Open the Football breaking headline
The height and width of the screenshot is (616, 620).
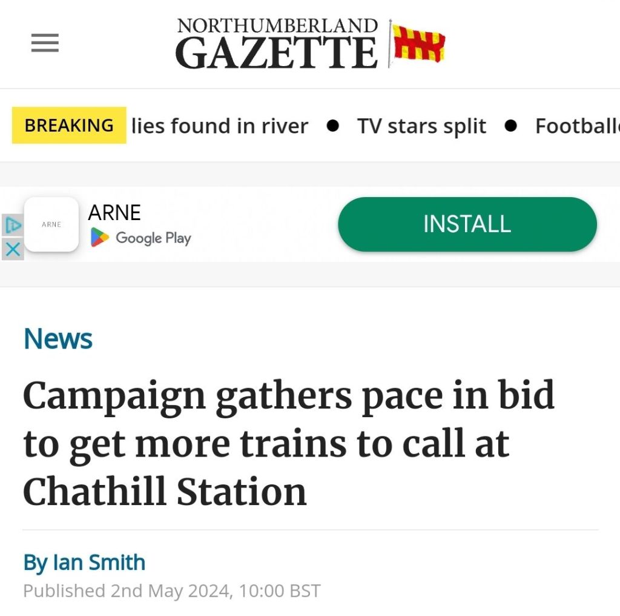pos(577,126)
